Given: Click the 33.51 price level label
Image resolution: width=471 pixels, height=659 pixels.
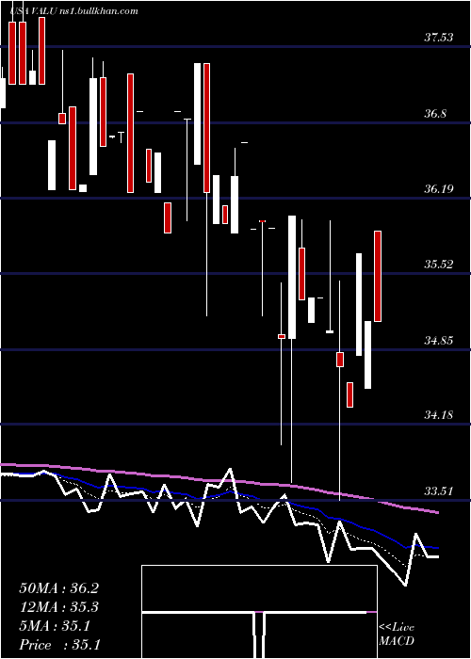Looking at the screenshot, I should pyautogui.click(x=438, y=490).
